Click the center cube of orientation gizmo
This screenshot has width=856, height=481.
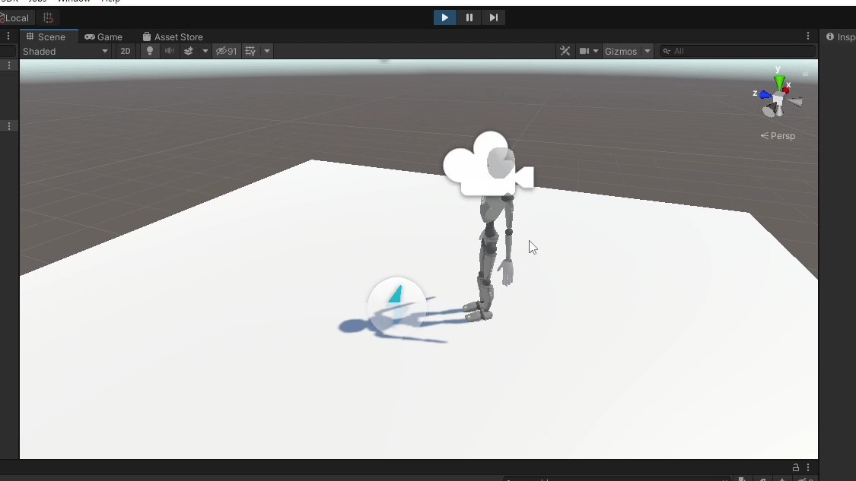[x=778, y=100]
